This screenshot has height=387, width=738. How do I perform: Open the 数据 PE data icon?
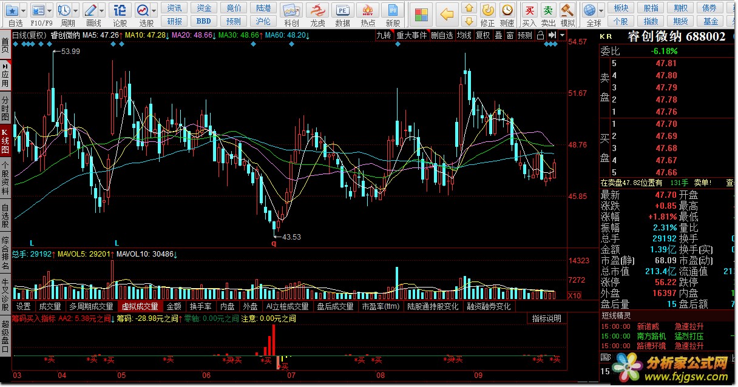pyautogui.click(x=342, y=10)
